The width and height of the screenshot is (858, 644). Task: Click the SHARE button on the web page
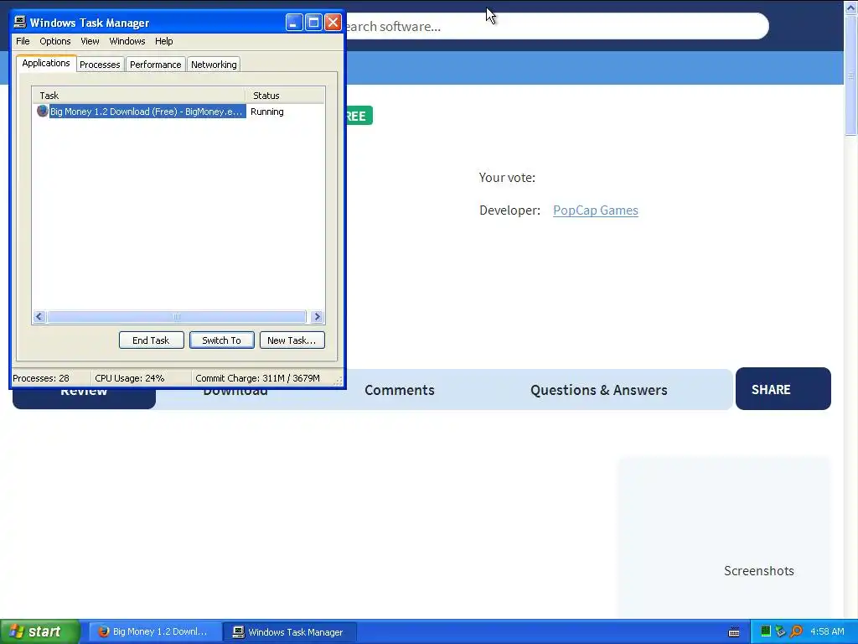[783, 389]
